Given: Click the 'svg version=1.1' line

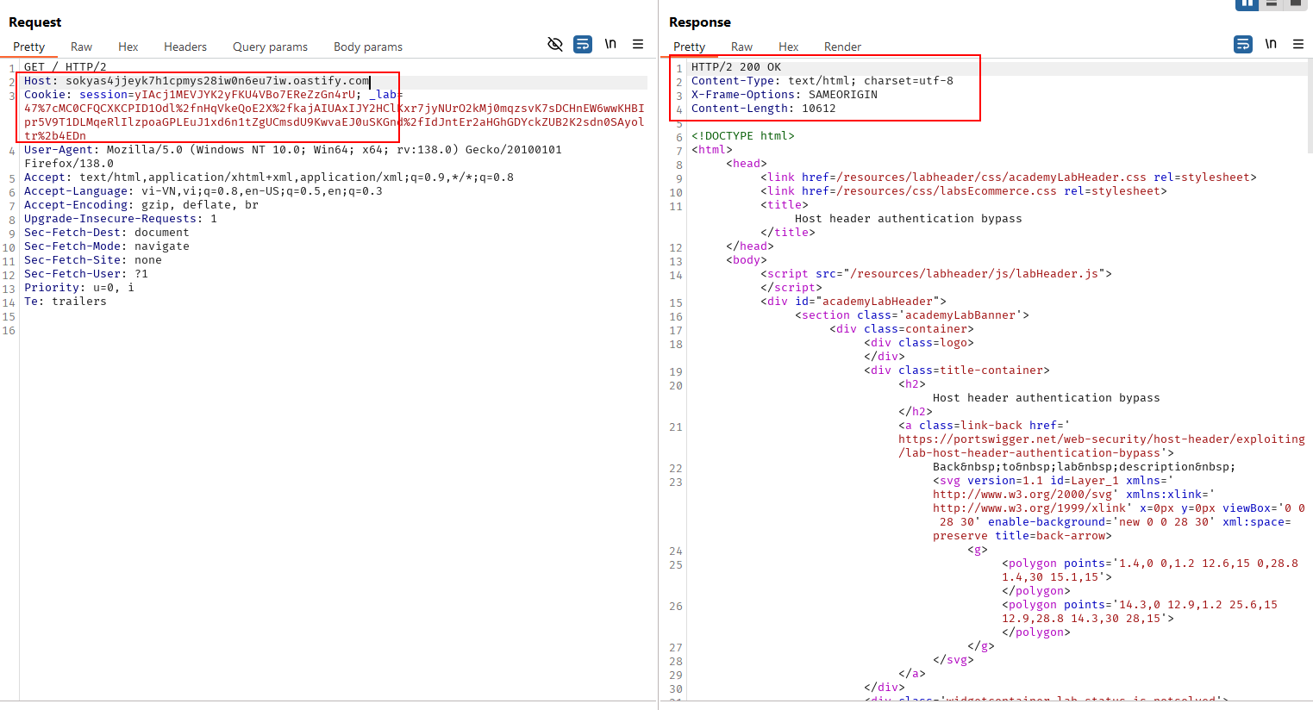Looking at the screenshot, I should point(1054,481).
